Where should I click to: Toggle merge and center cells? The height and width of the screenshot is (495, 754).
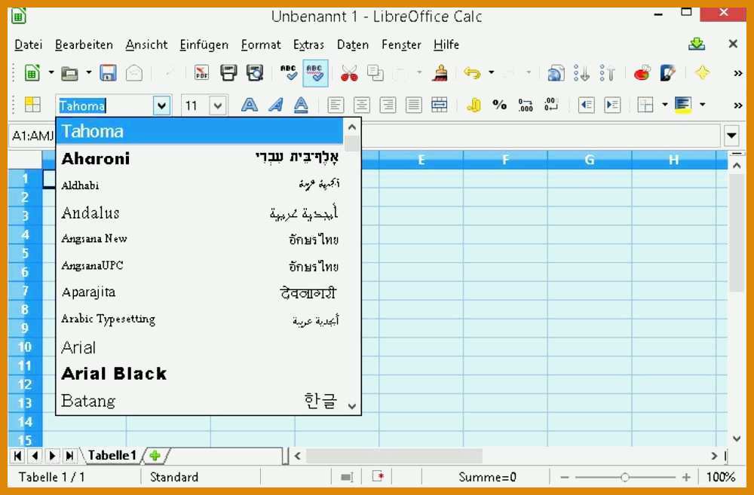point(439,105)
